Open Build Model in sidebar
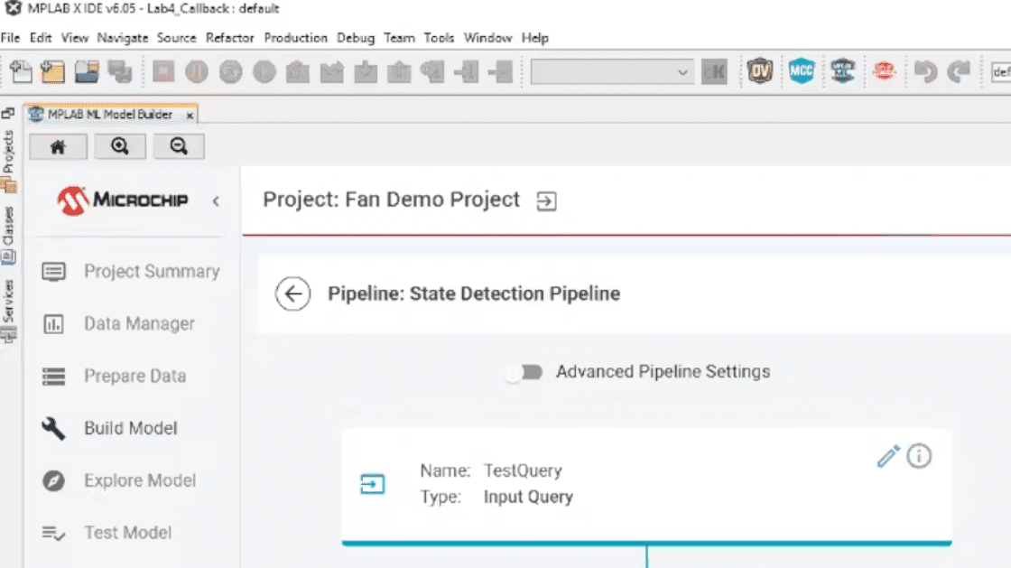Viewport: 1011px width, 568px height. 109,428
